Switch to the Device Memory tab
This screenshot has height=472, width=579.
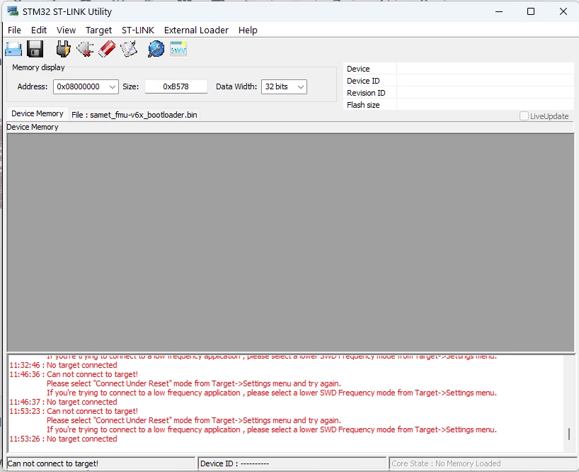click(x=38, y=114)
